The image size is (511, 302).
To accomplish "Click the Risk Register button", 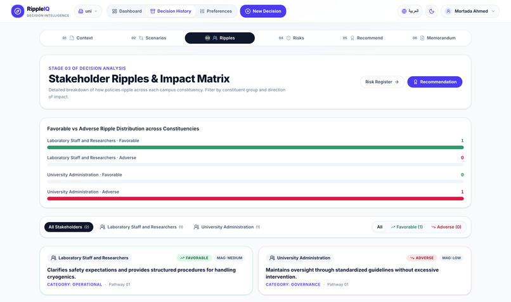I will [x=382, y=82].
